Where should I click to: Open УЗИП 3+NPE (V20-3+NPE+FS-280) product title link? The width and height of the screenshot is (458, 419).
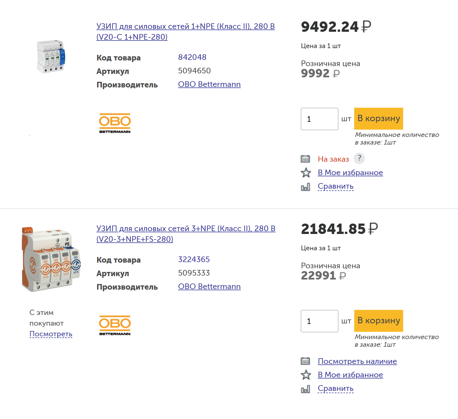click(186, 234)
